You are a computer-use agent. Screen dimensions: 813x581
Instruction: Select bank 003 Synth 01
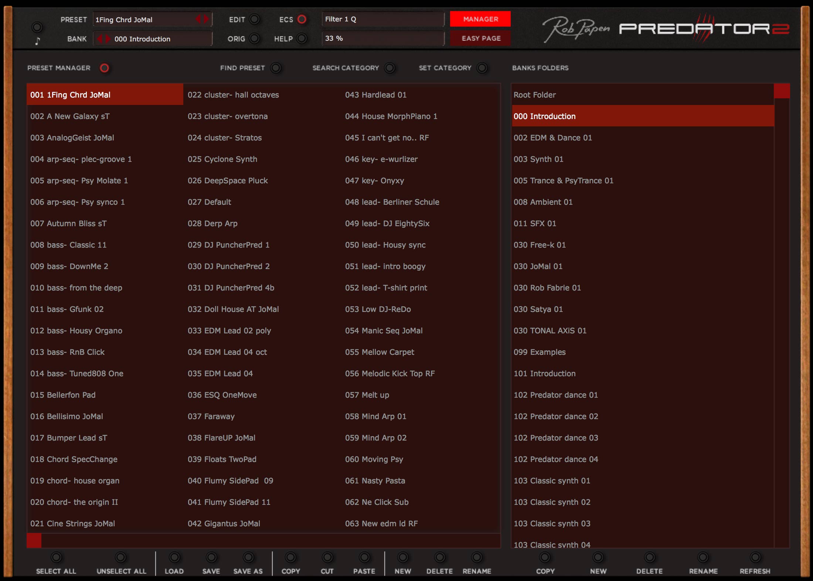coord(643,159)
